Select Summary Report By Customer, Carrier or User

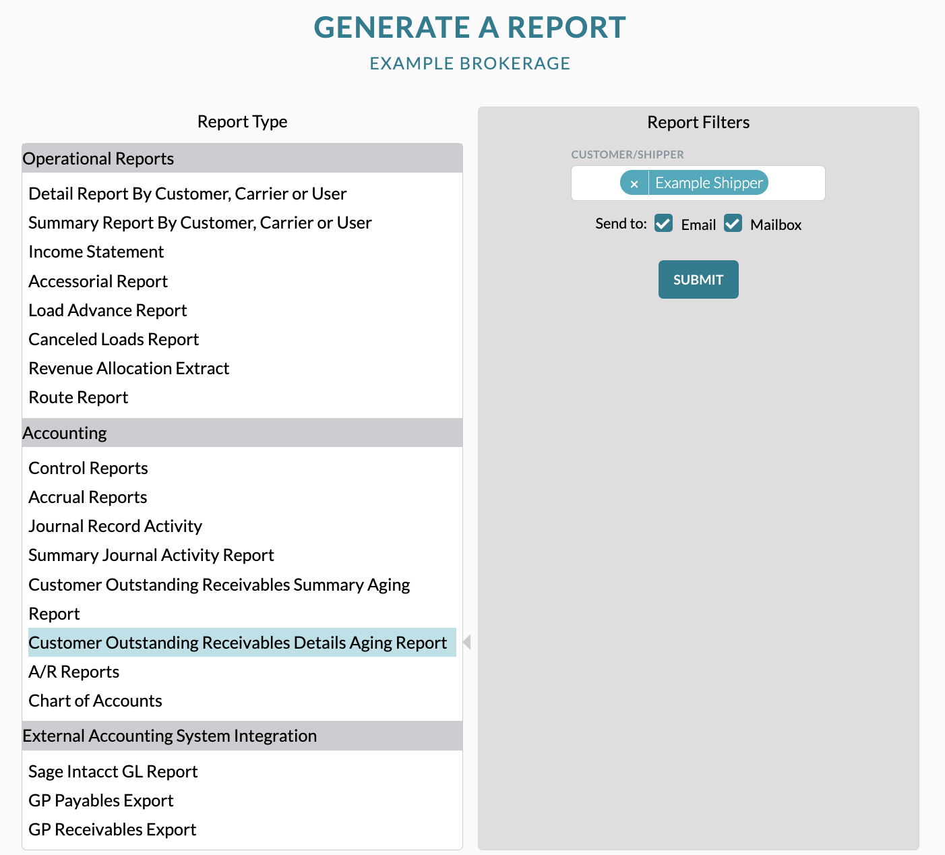click(x=200, y=223)
